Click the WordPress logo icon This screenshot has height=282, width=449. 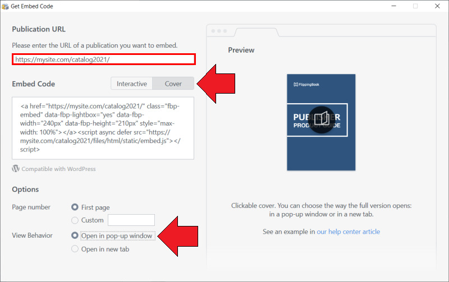16,169
